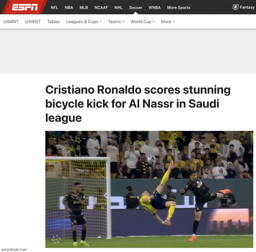This screenshot has height=252, width=256.
Task: Switch to the NHL section
Action: point(119,8)
